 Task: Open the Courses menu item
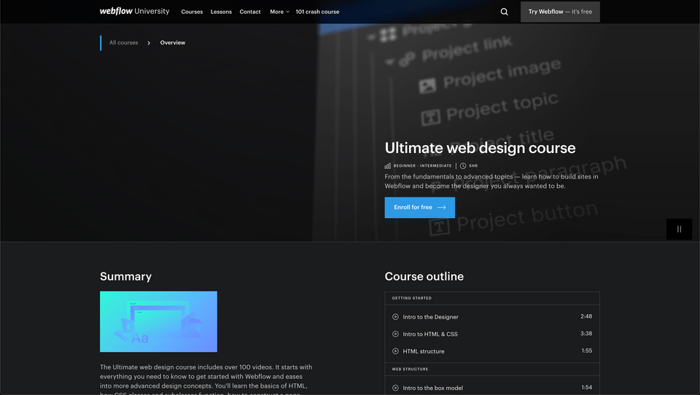(x=192, y=12)
